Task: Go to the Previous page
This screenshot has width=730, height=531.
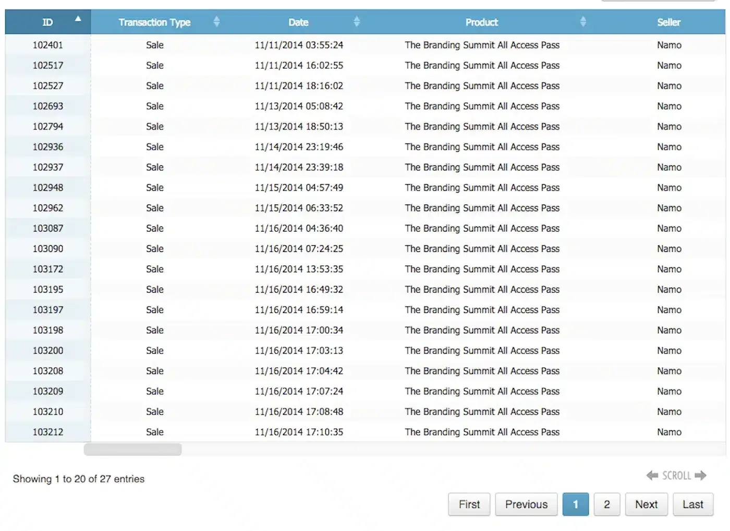Action: point(526,504)
